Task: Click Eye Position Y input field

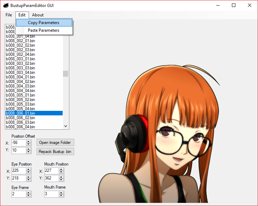Action: [x=19, y=178]
